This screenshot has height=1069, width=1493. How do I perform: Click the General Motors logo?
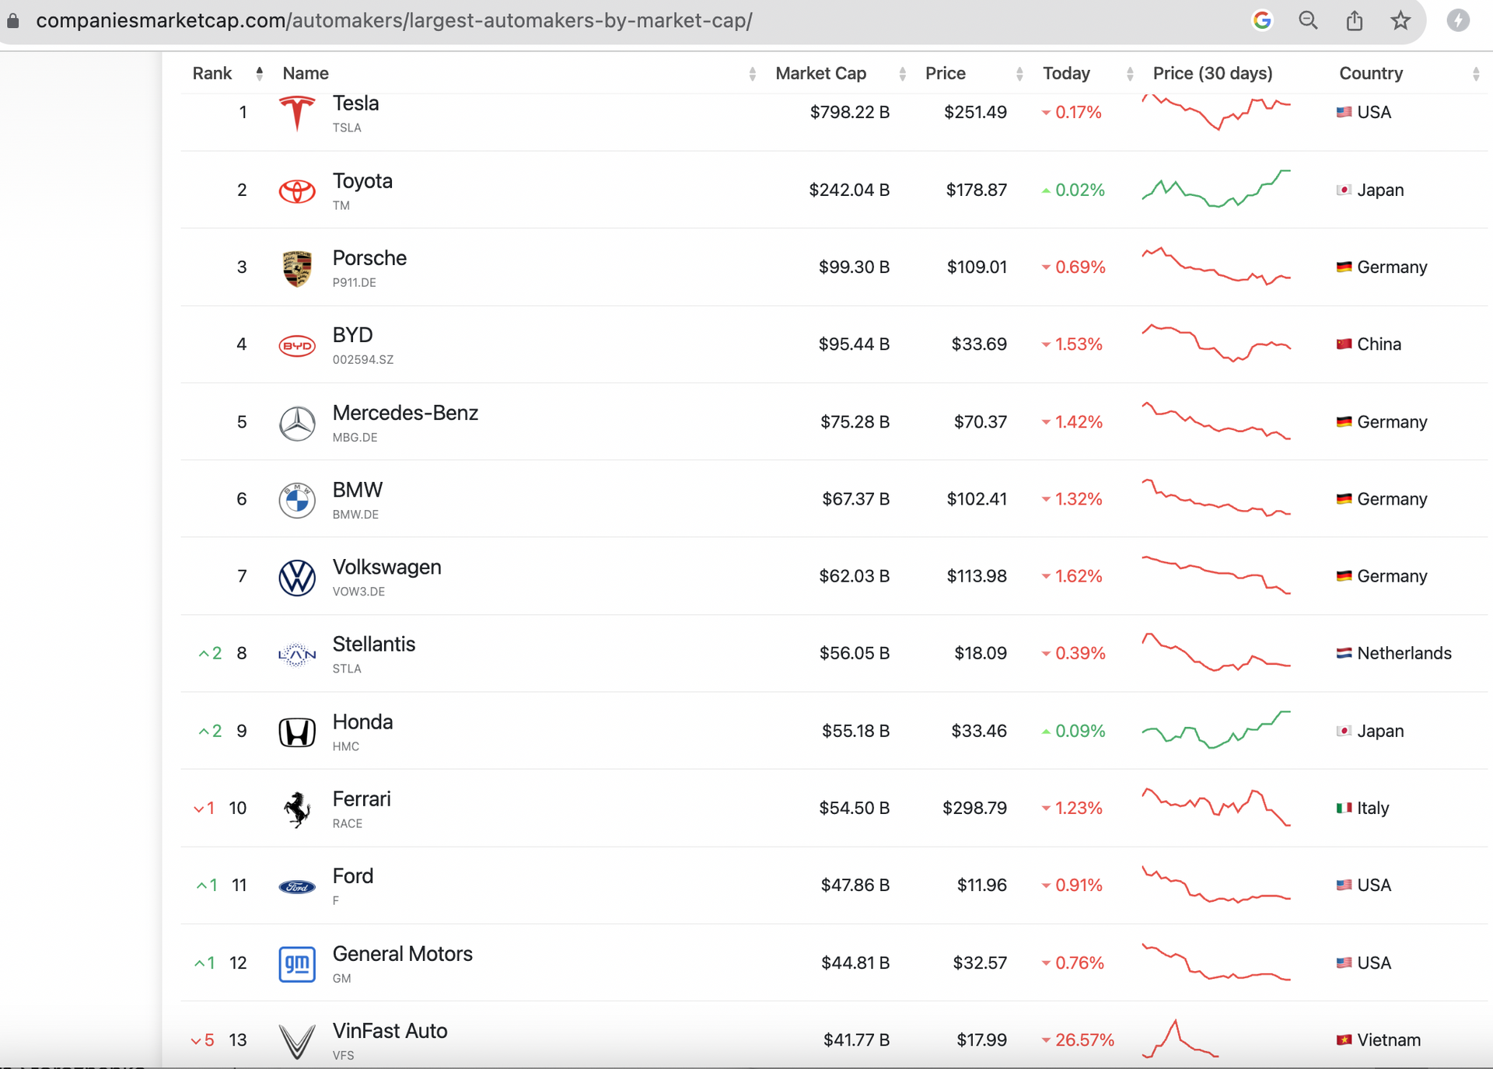pyautogui.click(x=297, y=964)
